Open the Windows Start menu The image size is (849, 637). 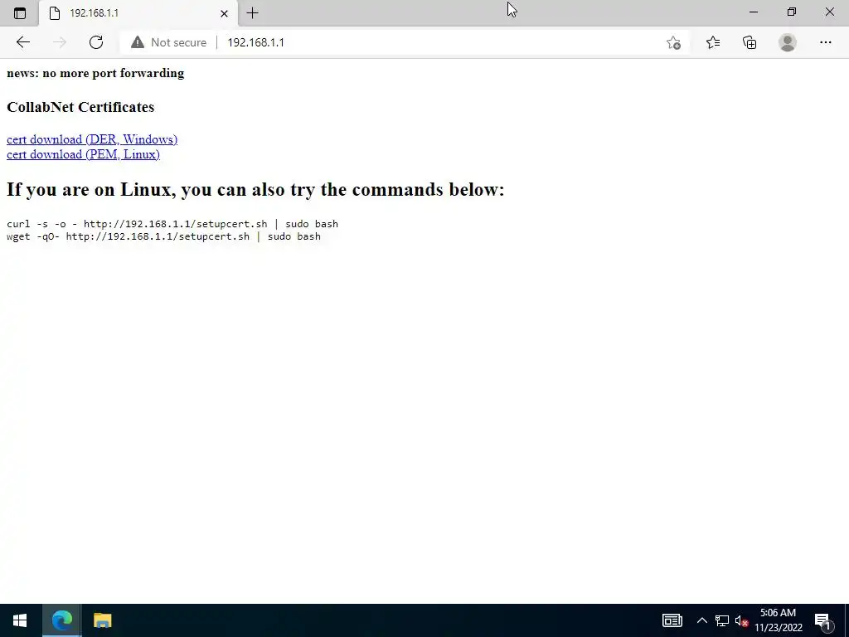(x=20, y=620)
